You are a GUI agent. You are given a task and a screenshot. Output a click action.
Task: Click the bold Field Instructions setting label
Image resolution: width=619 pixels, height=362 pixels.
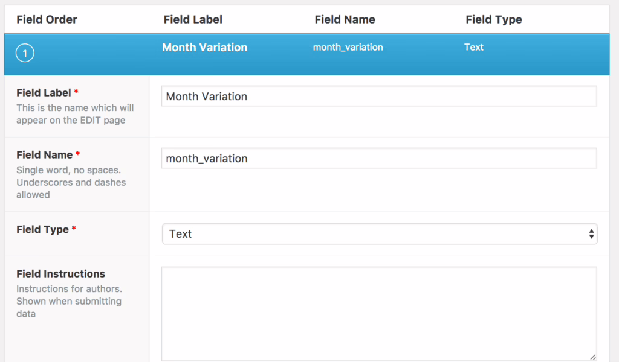[x=60, y=274]
